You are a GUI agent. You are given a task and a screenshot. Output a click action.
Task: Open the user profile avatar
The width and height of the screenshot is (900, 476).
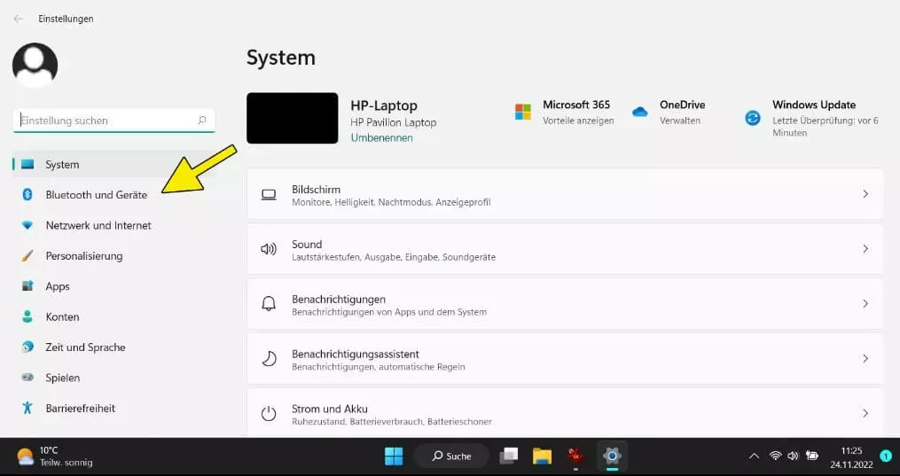35,65
